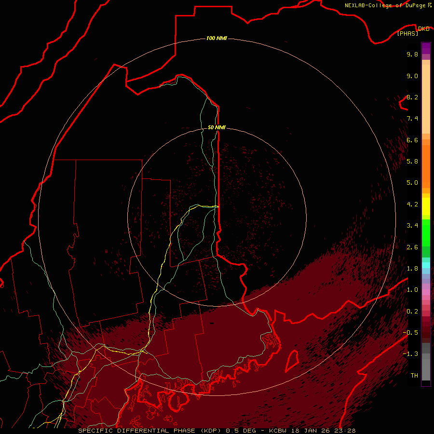This screenshot has width=434, height=434.
Task: Click the -0.5 color scale label
Action: point(410,333)
